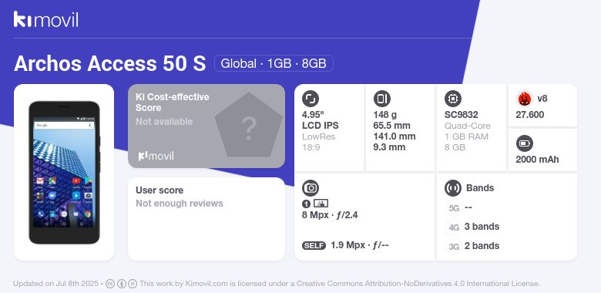Click the SC9832 processor chip icon

coord(453,99)
